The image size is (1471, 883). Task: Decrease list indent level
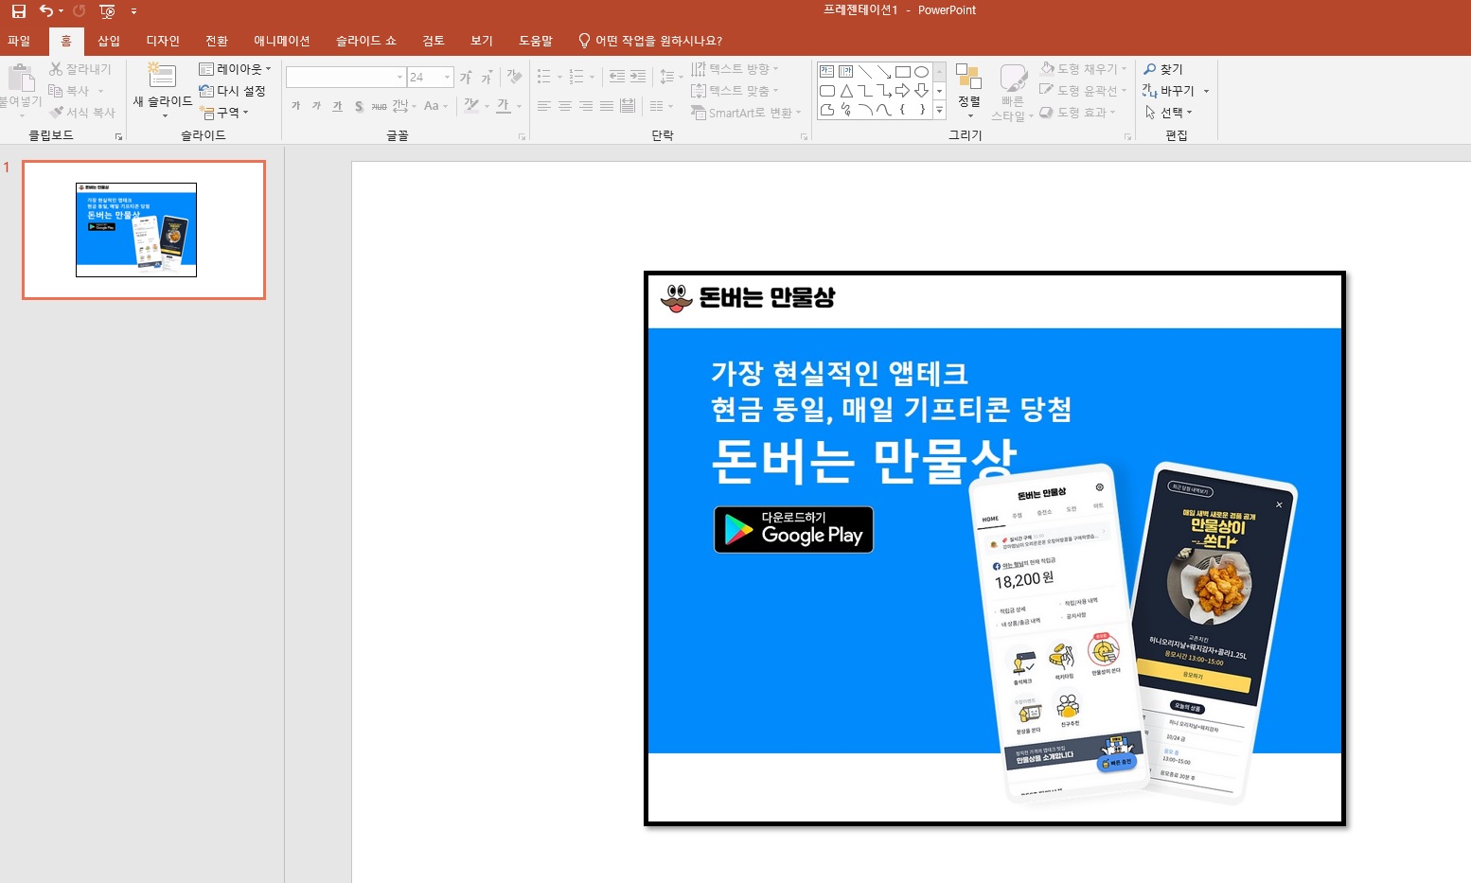tap(617, 78)
